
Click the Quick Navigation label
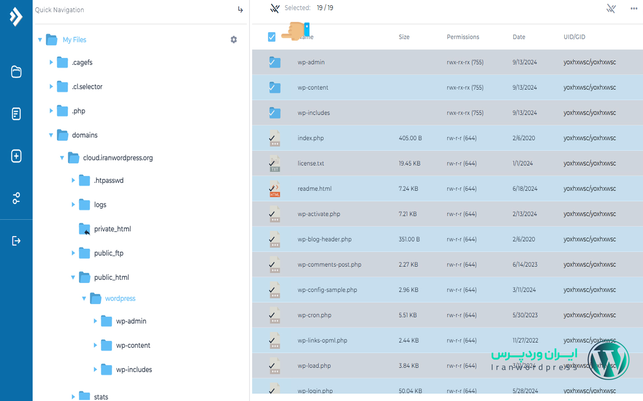pyautogui.click(x=59, y=10)
